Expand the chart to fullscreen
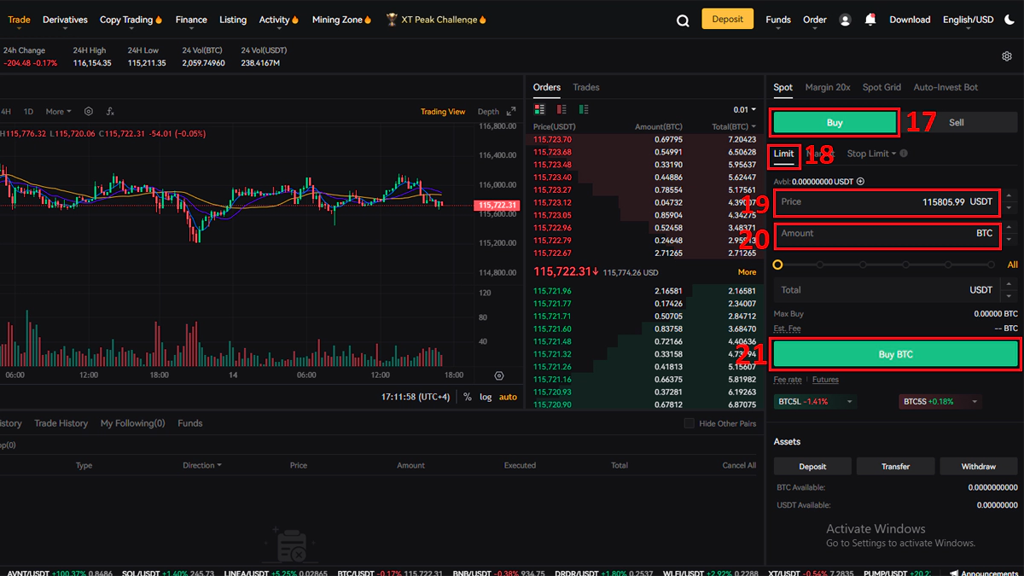This screenshot has width=1024, height=576. point(511,111)
